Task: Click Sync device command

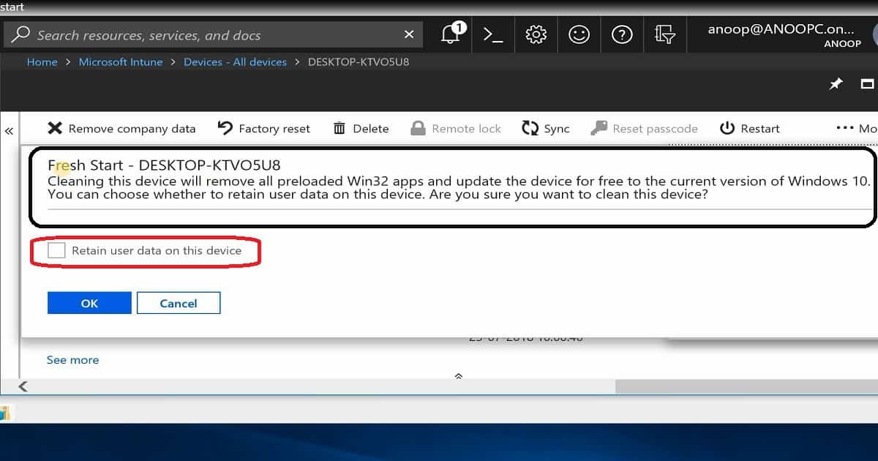Action: pos(546,129)
